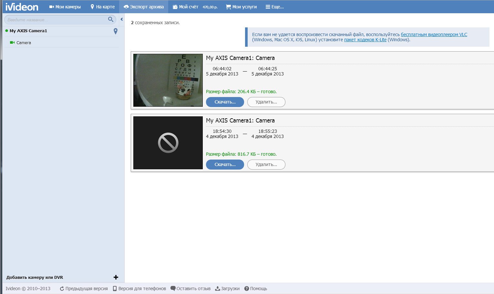Click the camera name search field
This screenshot has width=494, height=294.
pos(57,20)
